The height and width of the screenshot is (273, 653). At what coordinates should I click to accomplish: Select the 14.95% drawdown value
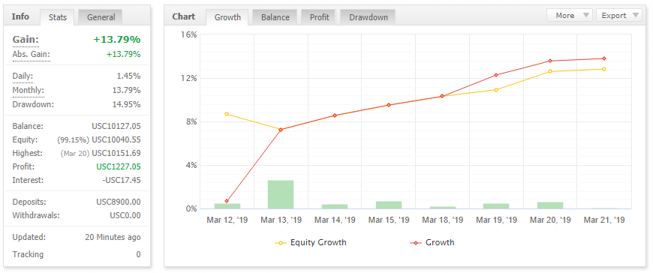[127, 104]
